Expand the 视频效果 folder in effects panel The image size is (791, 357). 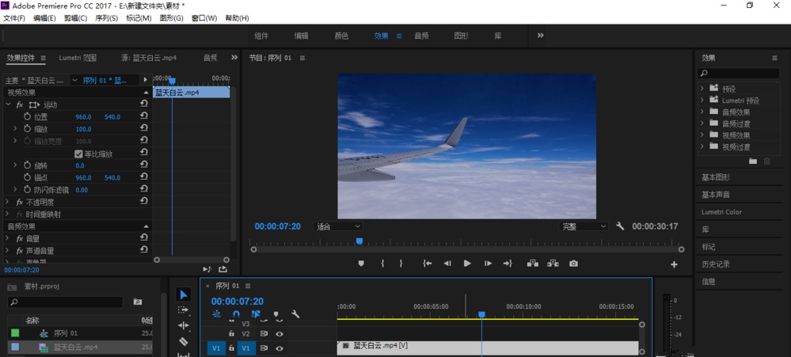pyautogui.click(x=702, y=135)
